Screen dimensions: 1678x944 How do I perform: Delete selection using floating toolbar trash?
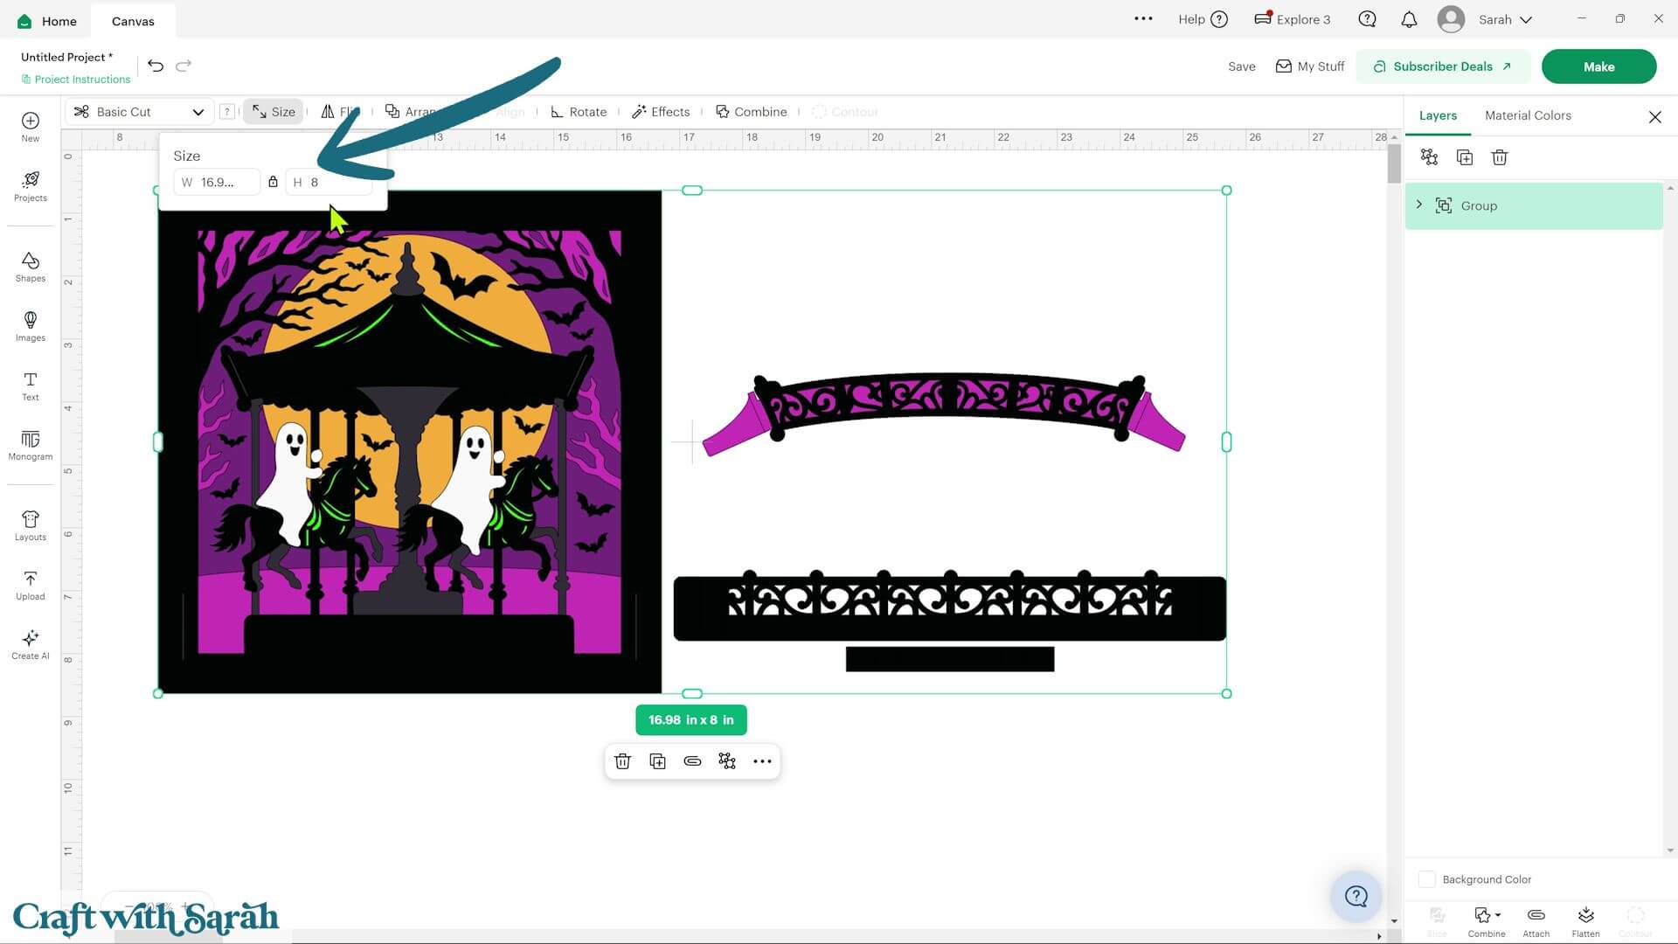(x=622, y=761)
